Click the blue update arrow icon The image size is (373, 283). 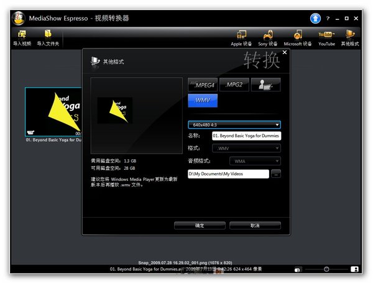point(315,18)
